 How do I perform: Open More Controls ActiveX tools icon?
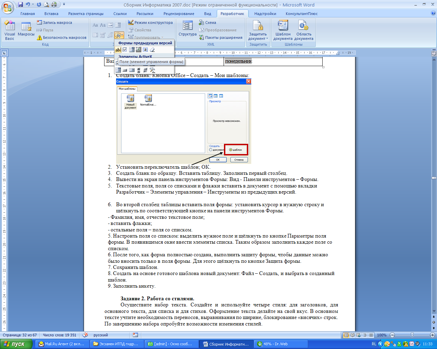tap(152, 70)
